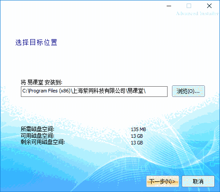Click the 13 GB value beside 可用磁盘空间
This screenshot has width=220, height=192.
(137, 136)
